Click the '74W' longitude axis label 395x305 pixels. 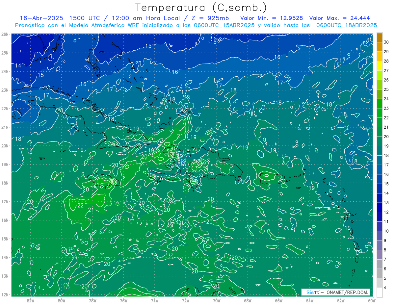click(155, 300)
